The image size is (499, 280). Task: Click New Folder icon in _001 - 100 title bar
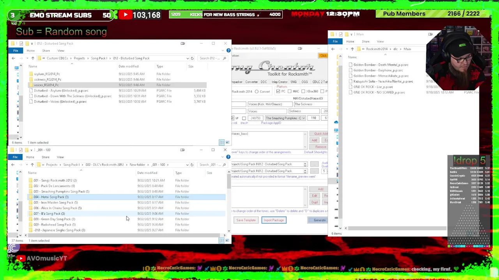coord(26,150)
